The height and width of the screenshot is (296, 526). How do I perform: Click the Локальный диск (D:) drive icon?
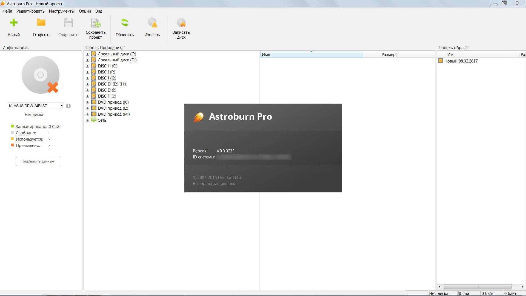point(94,60)
